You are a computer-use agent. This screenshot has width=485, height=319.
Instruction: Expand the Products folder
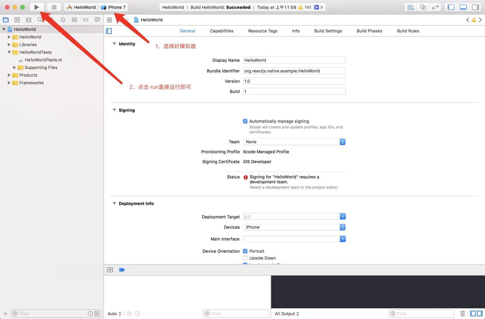tap(9, 75)
